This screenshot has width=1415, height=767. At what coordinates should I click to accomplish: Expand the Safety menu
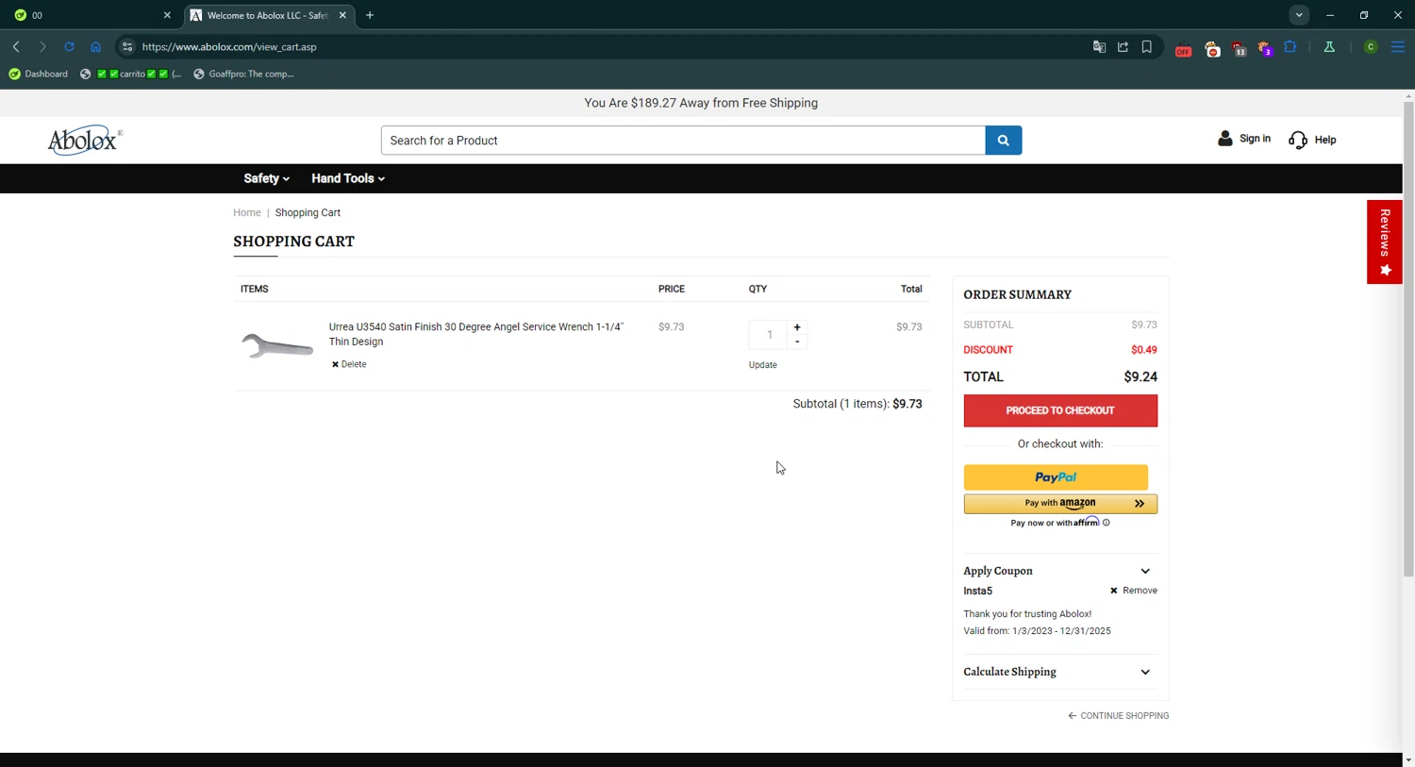[266, 178]
